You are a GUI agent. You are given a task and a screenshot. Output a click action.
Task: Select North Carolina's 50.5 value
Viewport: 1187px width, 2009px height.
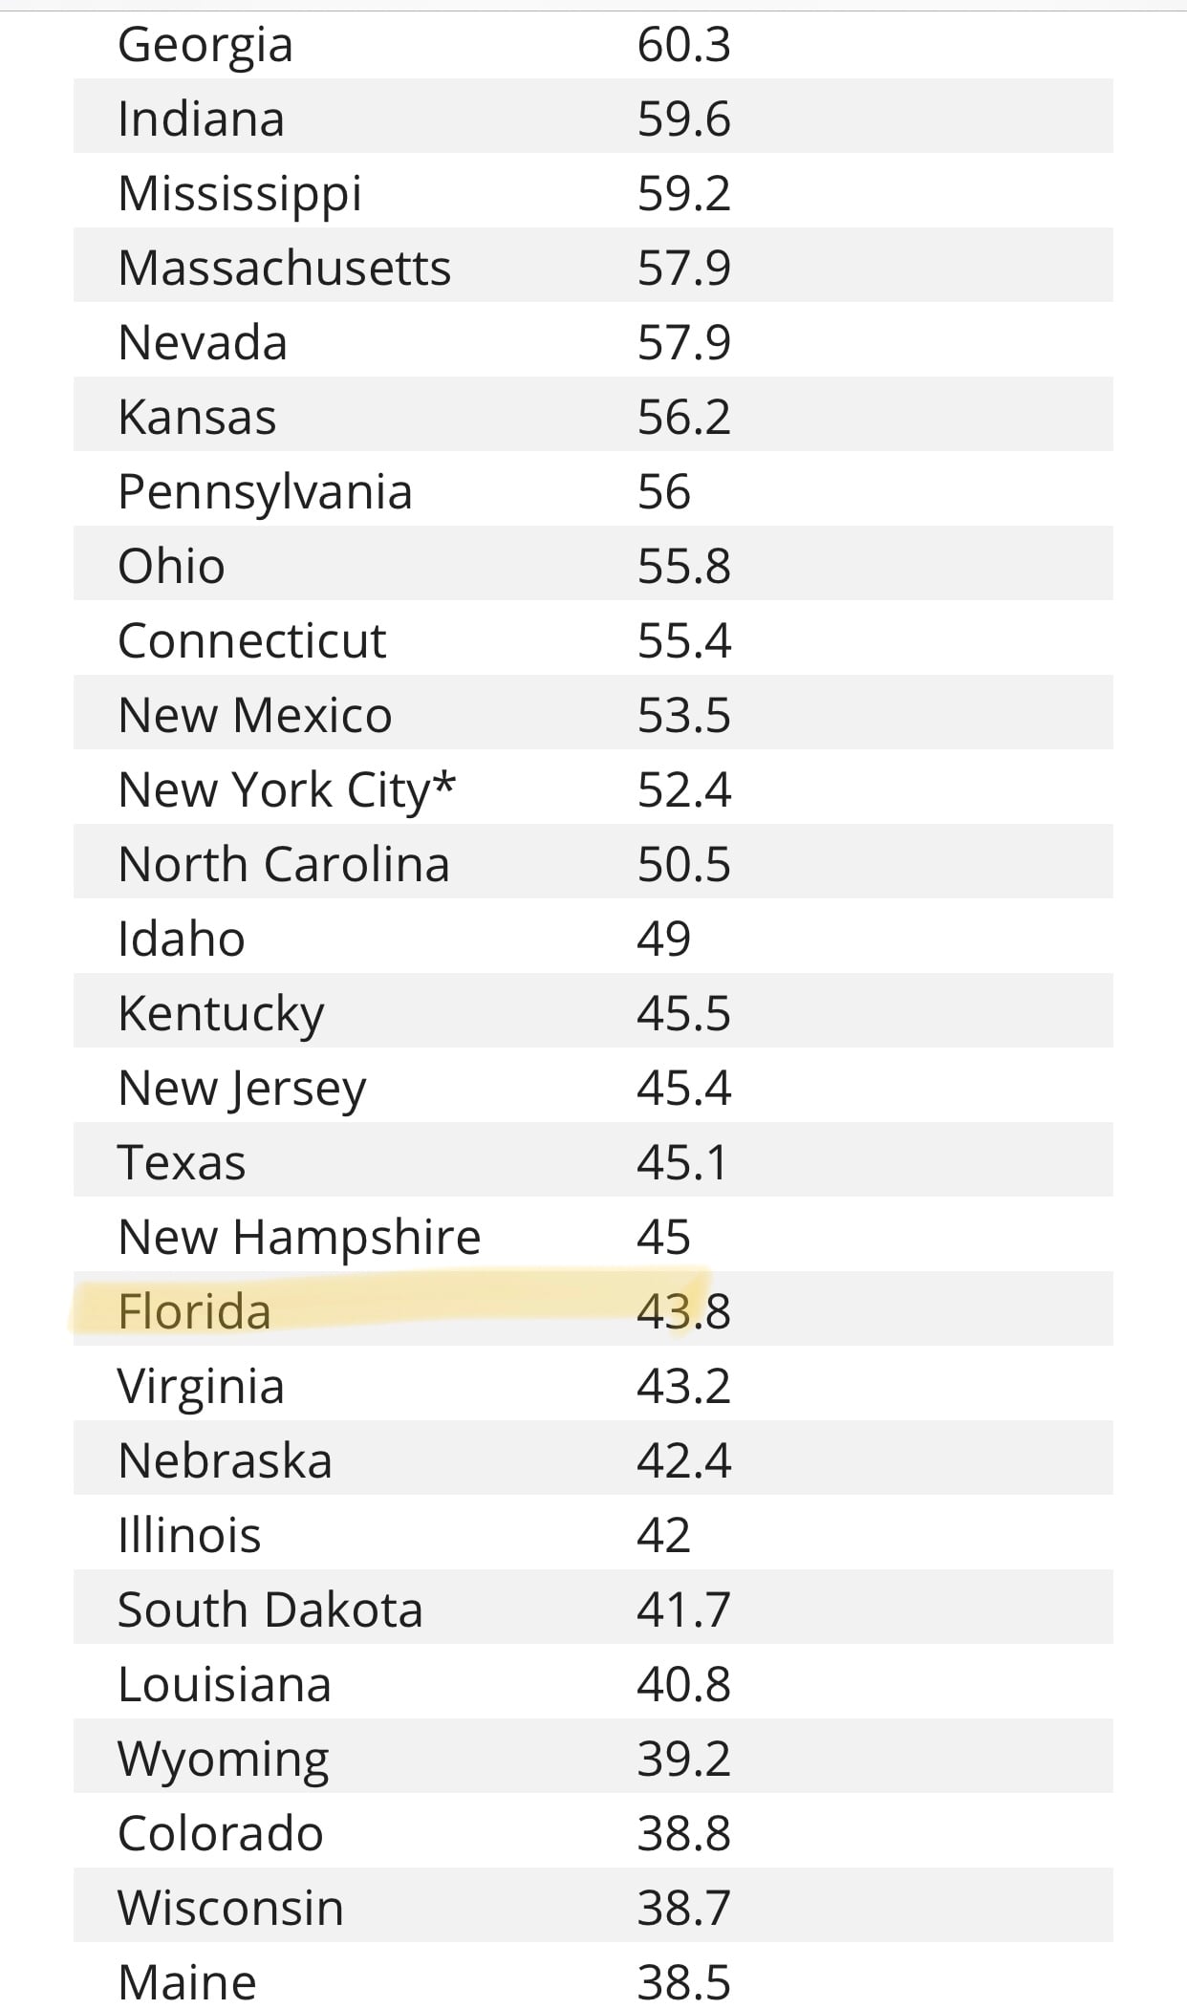pos(683,864)
